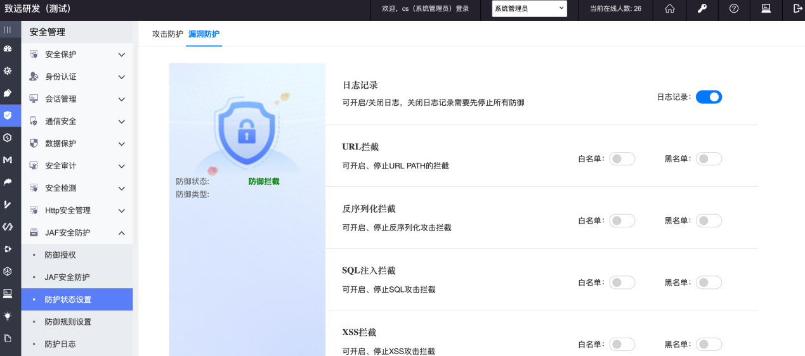Image resolution: width=805 pixels, height=356 pixels.
Task: Click the 致远研发（测试） title
Action: click(37, 9)
